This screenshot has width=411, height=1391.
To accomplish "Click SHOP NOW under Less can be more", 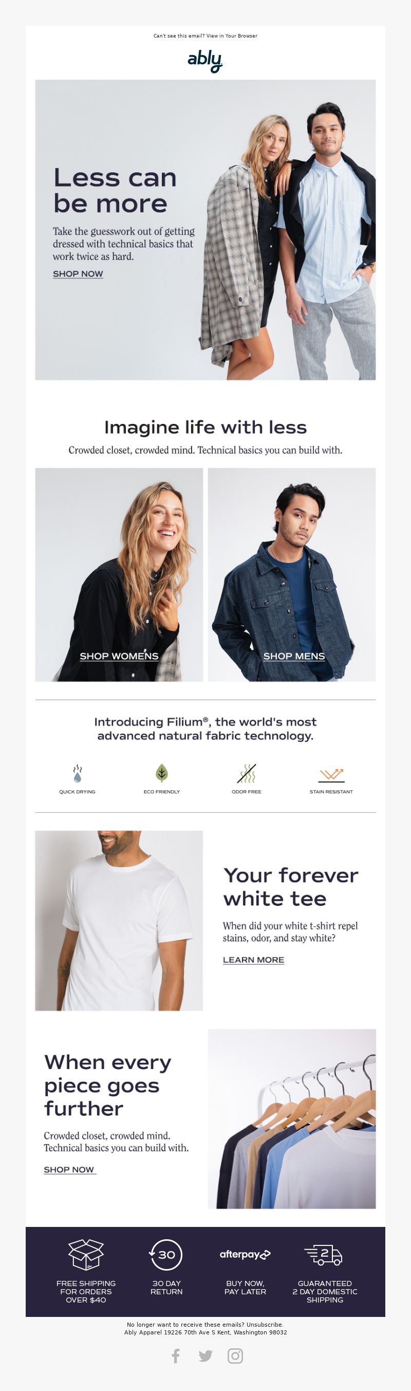I will 78,274.
